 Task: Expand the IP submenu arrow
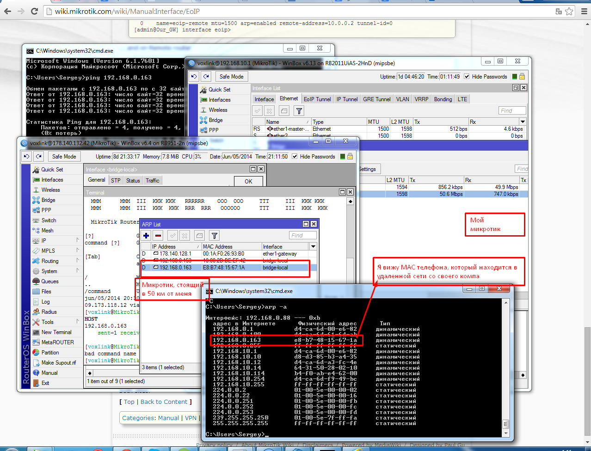coord(77,240)
